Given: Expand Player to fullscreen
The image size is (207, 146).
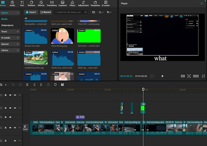Looking at the screenshot, I should click(x=203, y=76).
